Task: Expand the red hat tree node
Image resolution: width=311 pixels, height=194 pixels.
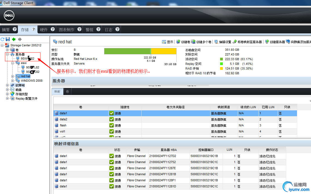Action: (x=12, y=76)
